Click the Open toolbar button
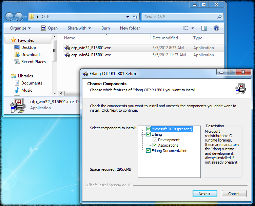Image resolution: width=255 pixels, height=206 pixels. click(x=50, y=28)
